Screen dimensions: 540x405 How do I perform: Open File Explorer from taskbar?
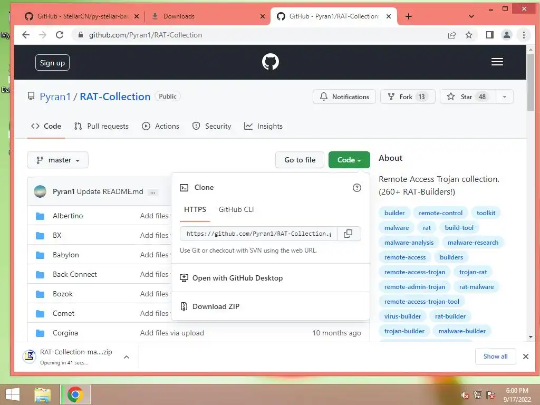pos(43,394)
